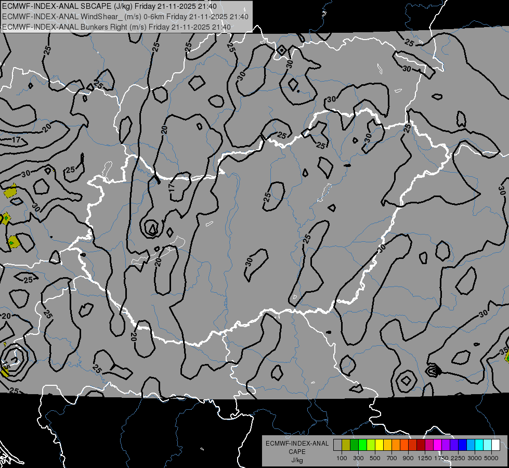Viewport: 509px width, 468px height.
Task: Pick the pale cyan legend swatch
Action: coord(488,445)
